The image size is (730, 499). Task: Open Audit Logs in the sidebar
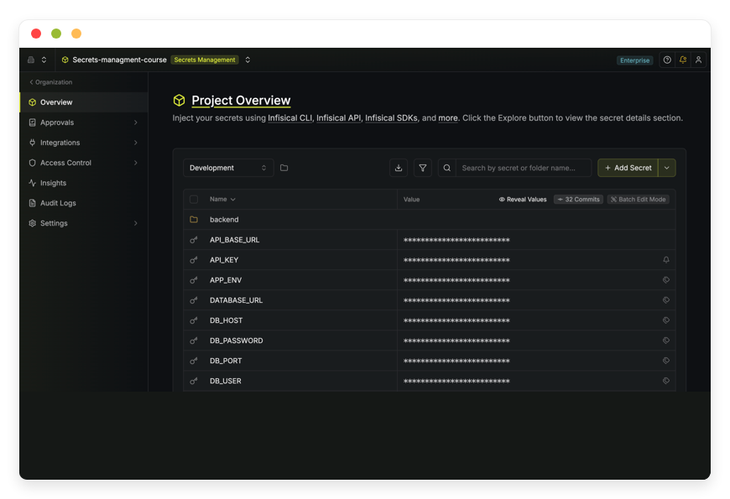(x=84, y=203)
